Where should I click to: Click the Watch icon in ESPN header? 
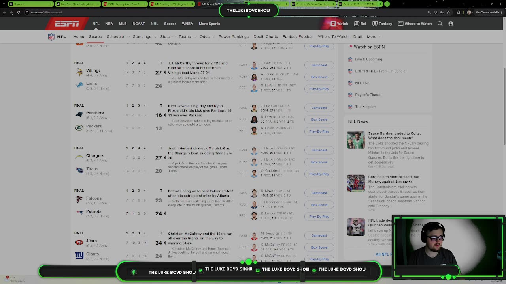pos(333,24)
